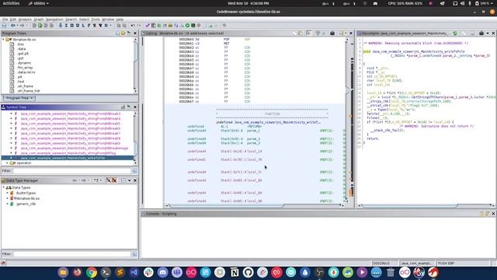497x280 pixels.
Task: Select the .text section in Program Trees
Action: click(21, 82)
